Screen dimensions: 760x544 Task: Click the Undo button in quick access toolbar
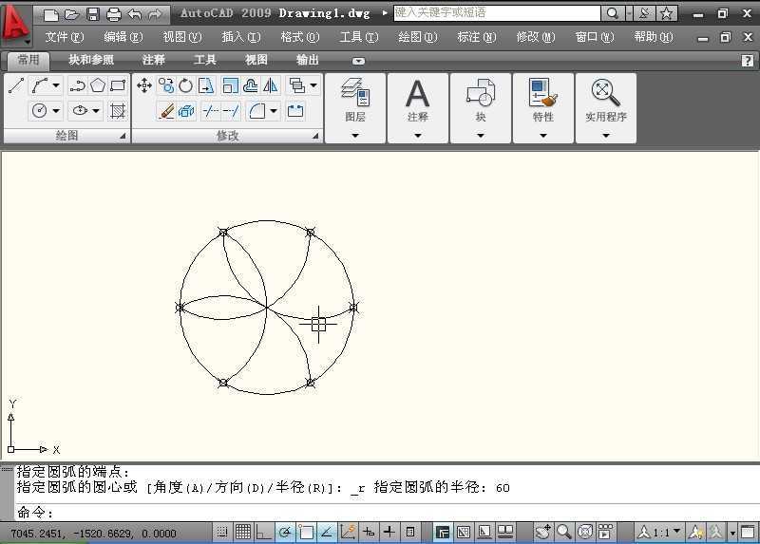pyautogui.click(x=134, y=14)
